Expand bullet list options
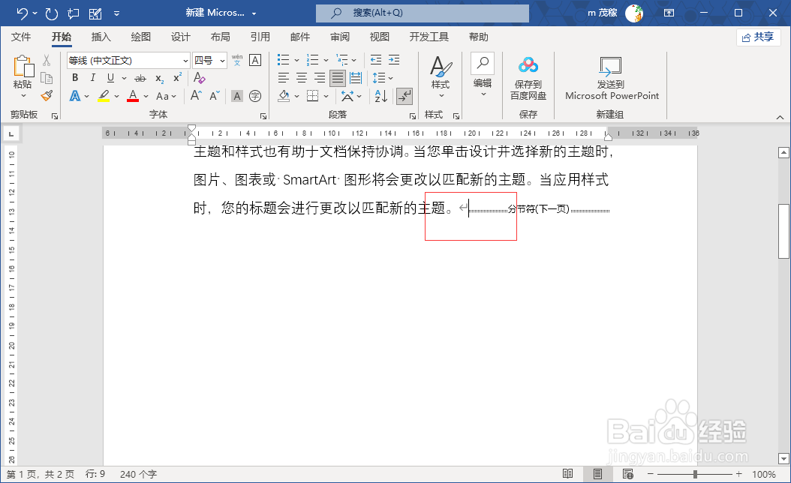The height and width of the screenshot is (483, 791). coord(296,61)
